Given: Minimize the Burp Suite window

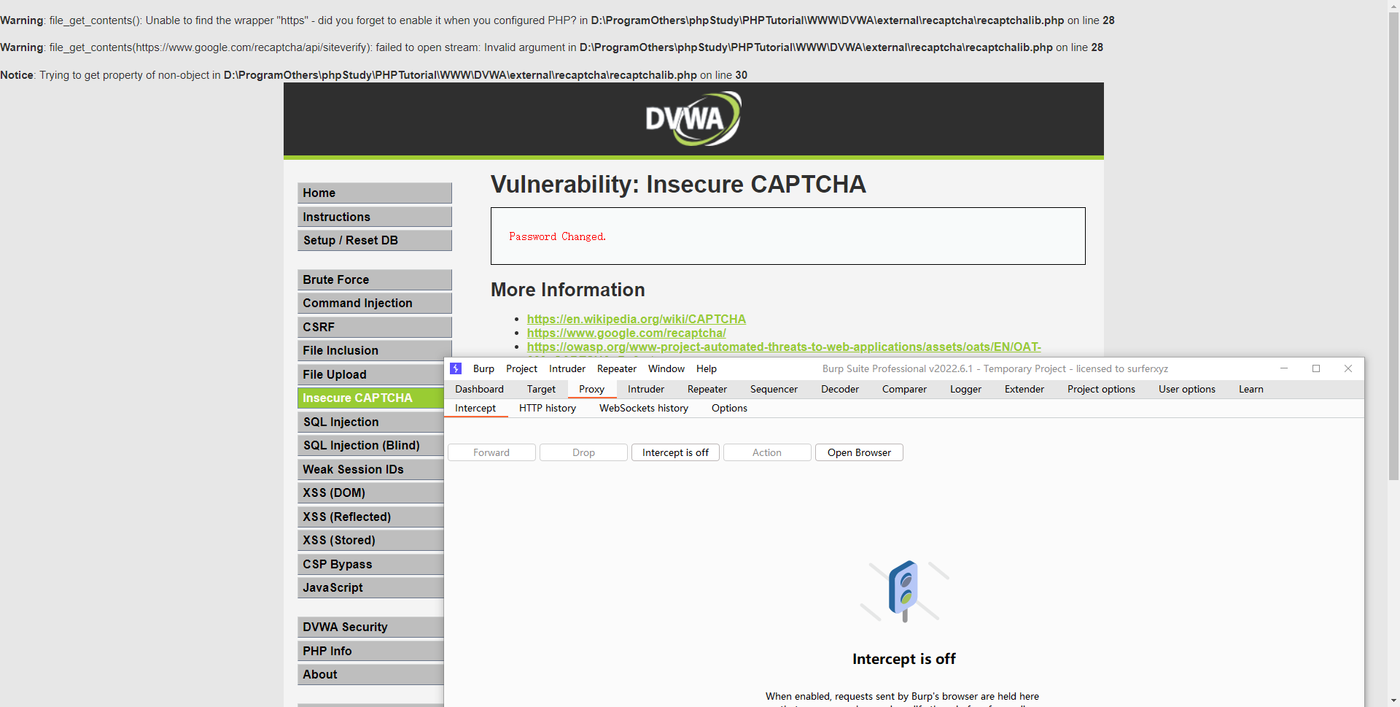Looking at the screenshot, I should tap(1284, 368).
